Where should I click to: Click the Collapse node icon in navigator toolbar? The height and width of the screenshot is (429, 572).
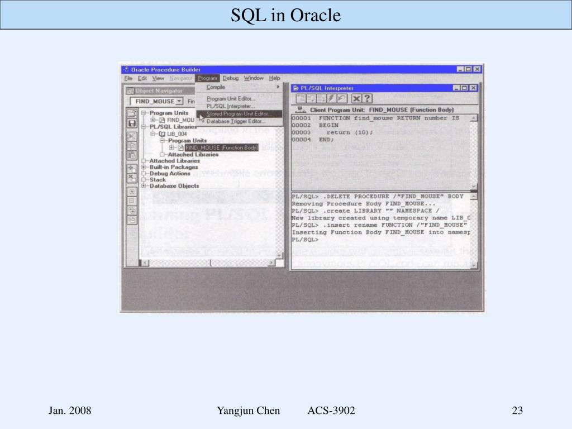132,201
